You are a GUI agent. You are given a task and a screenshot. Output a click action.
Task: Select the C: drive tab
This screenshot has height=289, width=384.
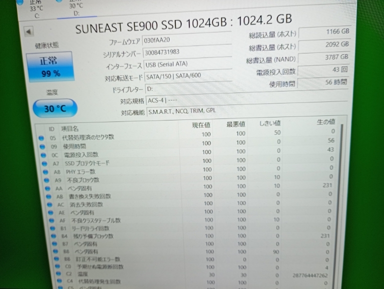click(x=36, y=9)
